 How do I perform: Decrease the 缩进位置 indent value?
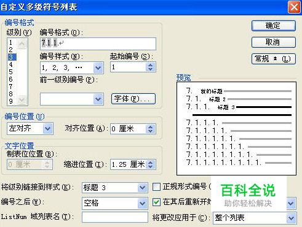(150, 167)
